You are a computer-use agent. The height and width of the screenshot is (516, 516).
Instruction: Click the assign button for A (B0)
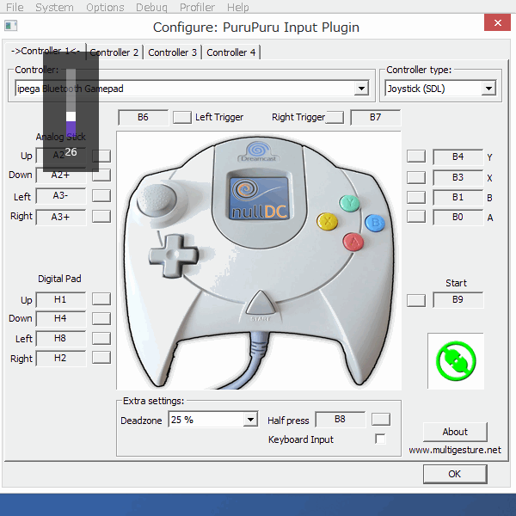(x=415, y=217)
